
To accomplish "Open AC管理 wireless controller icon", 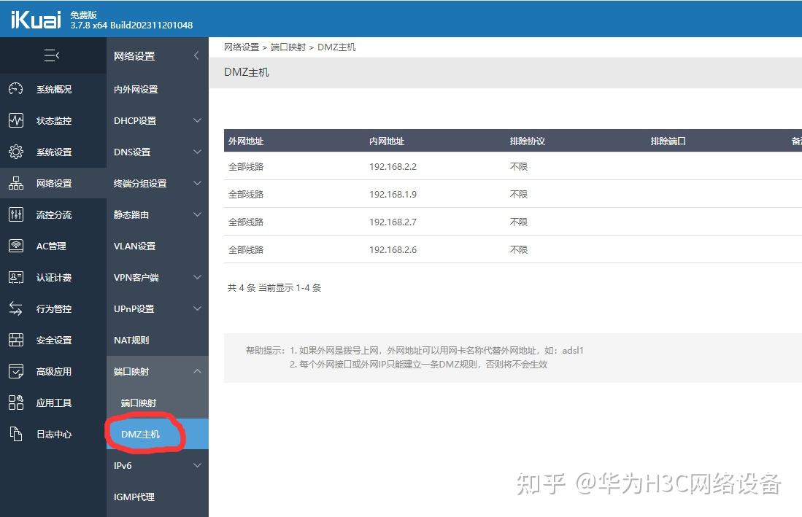I will pyautogui.click(x=16, y=246).
